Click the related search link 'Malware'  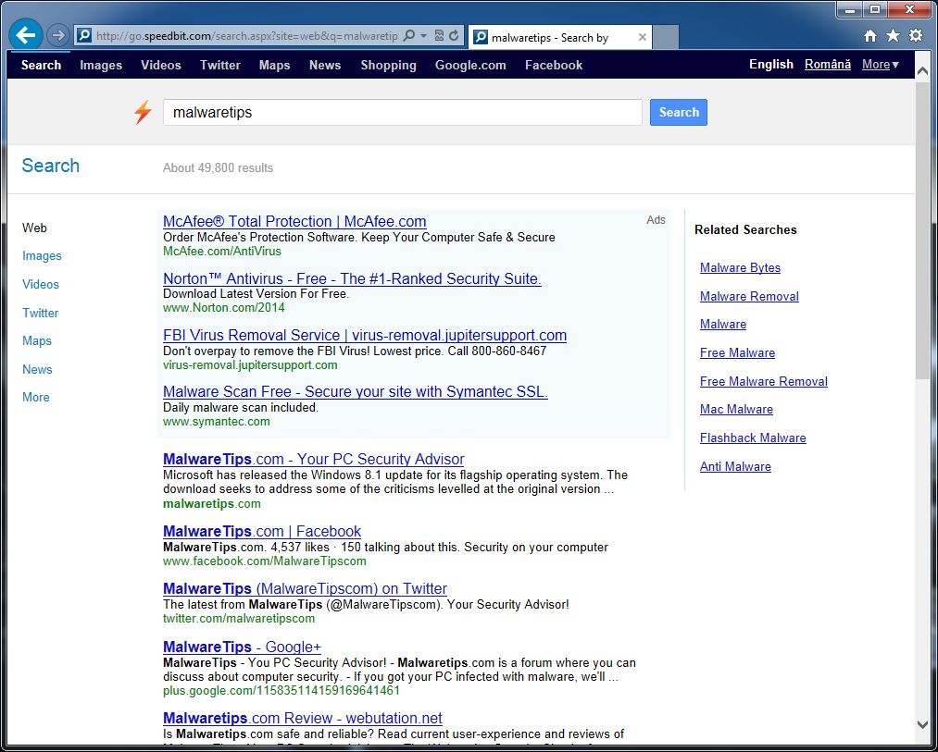[722, 325]
